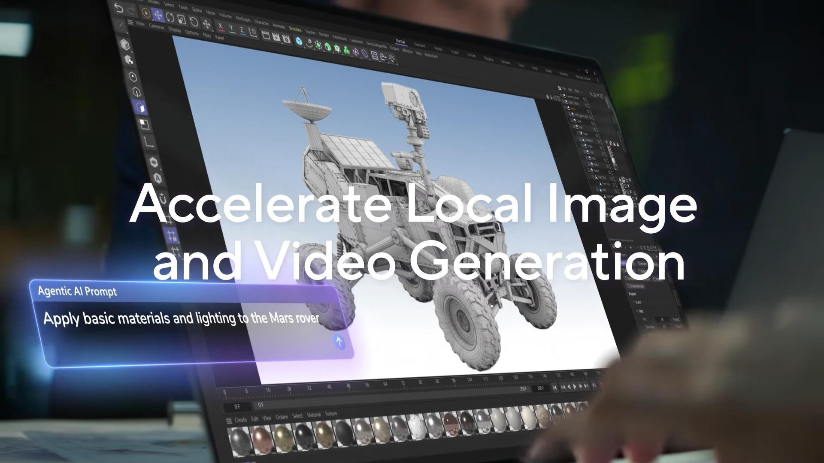Viewport: 824px width, 463px height.
Task: Click Create in the material manager
Action: pyautogui.click(x=240, y=420)
